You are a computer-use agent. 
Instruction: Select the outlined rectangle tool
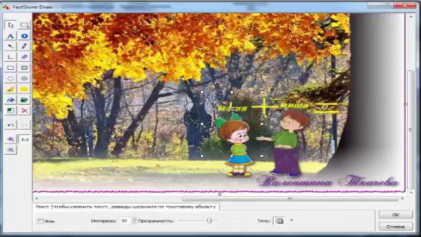point(11,68)
